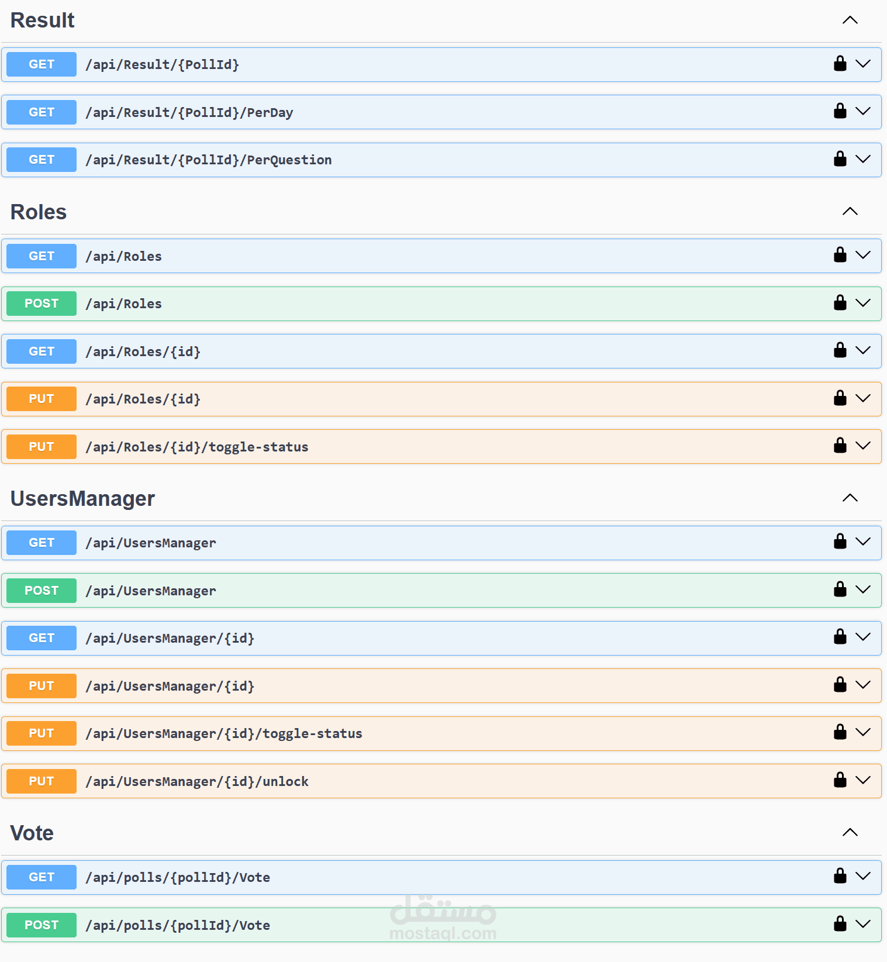Expand GET /api/Result/{PollId} with its down arrow
The height and width of the screenshot is (962, 887).
pyautogui.click(x=863, y=63)
